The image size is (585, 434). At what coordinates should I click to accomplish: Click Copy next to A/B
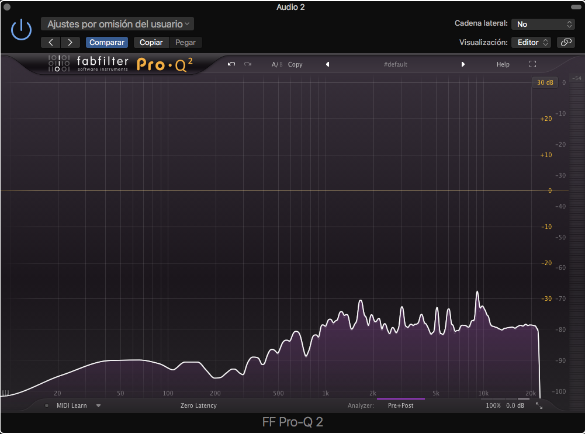[x=295, y=64]
